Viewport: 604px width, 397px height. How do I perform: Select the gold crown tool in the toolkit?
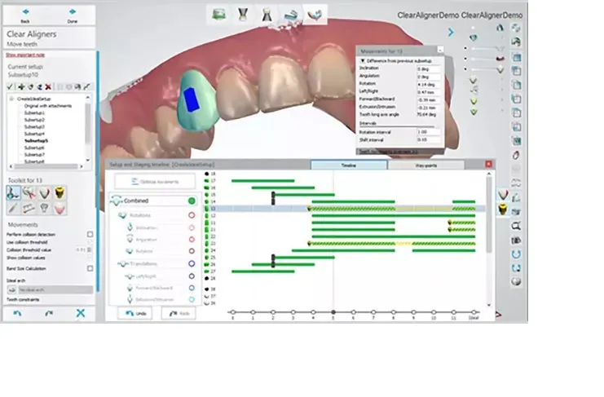60,192
